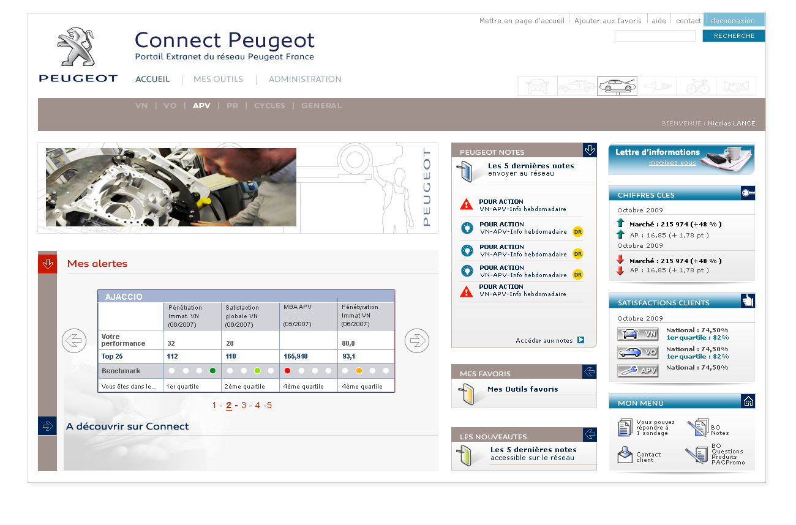This screenshot has height=525, width=796.
Task: Focus the search input field
Action: pyautogui.click(x=655, y=35)
